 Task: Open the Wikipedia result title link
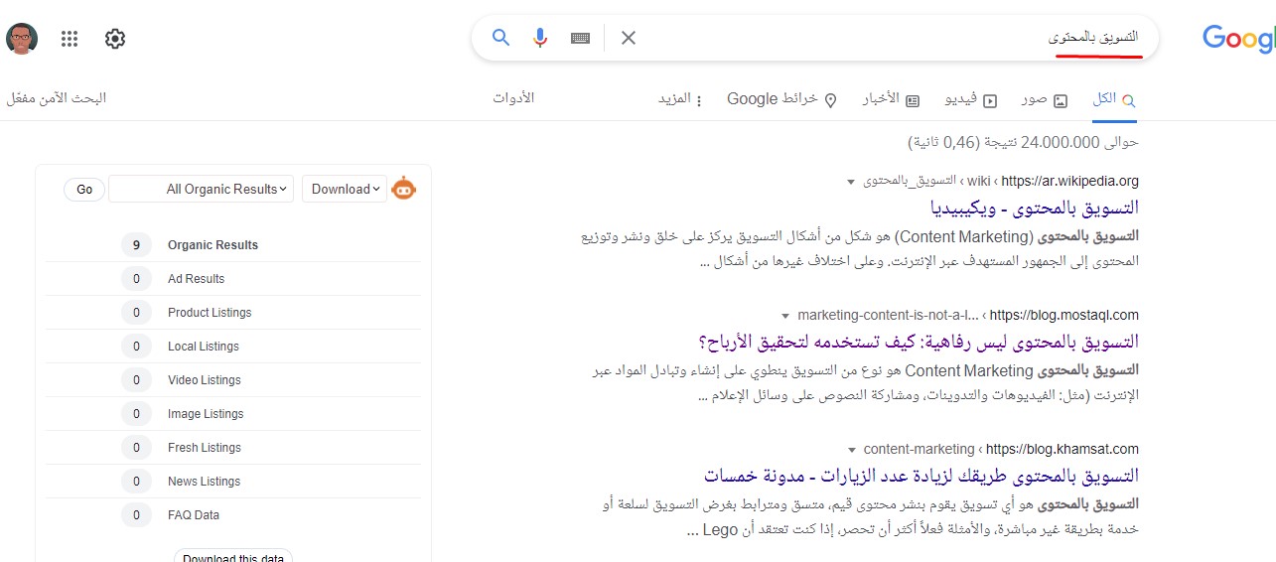[1034, 208]
